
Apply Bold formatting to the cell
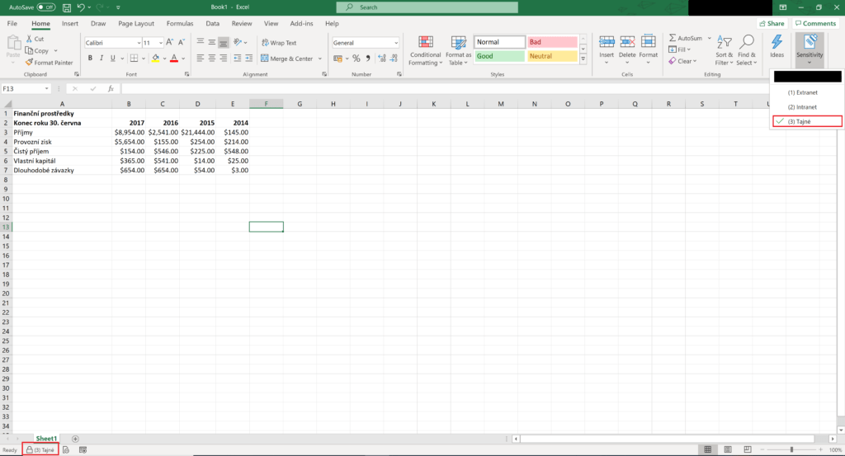(90, 58)
